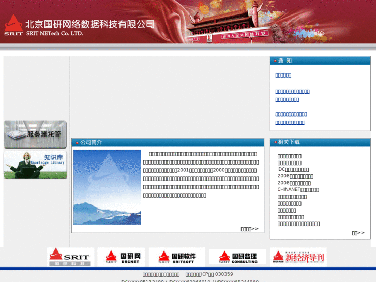Click the third notice link under 通知
The width and height of the screenshot is (376, 282).
point(287,99)
